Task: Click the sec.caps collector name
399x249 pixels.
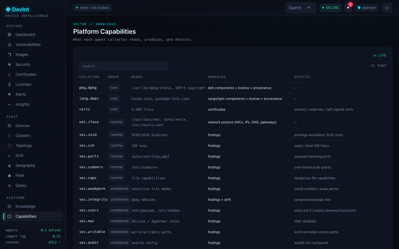Action: pos(88,178)
